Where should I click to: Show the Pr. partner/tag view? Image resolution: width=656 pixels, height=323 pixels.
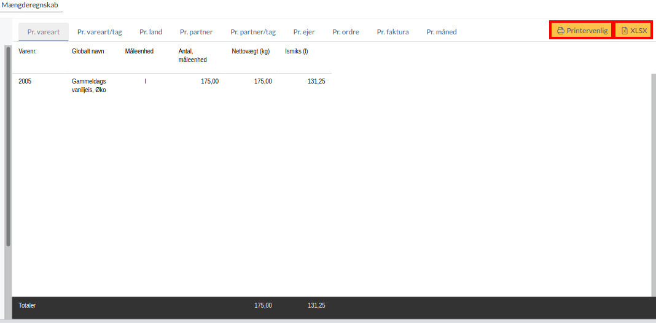coord(253,32)
